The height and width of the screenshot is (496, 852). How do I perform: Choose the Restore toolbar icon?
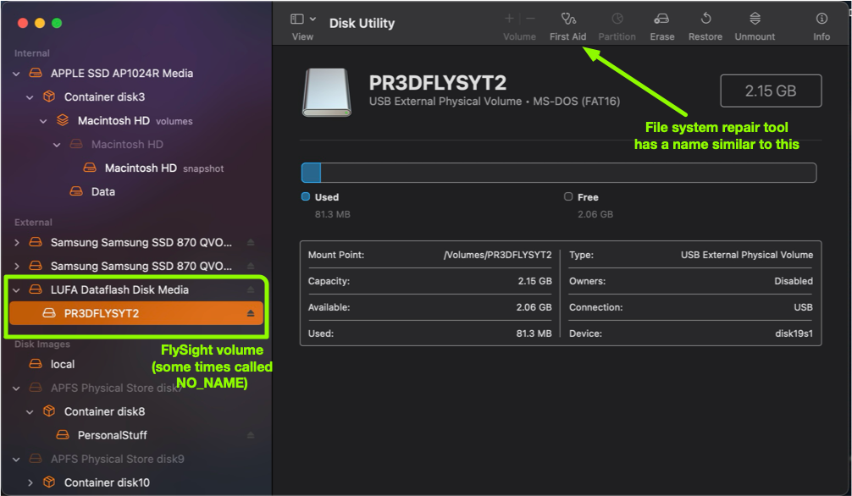pyautogui.click(x=705, y=19)
